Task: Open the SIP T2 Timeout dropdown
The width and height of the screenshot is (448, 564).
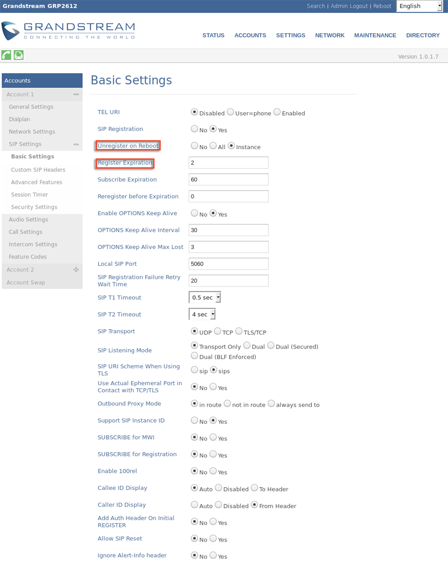Action: pyautogui.click(x=202, y=314)
